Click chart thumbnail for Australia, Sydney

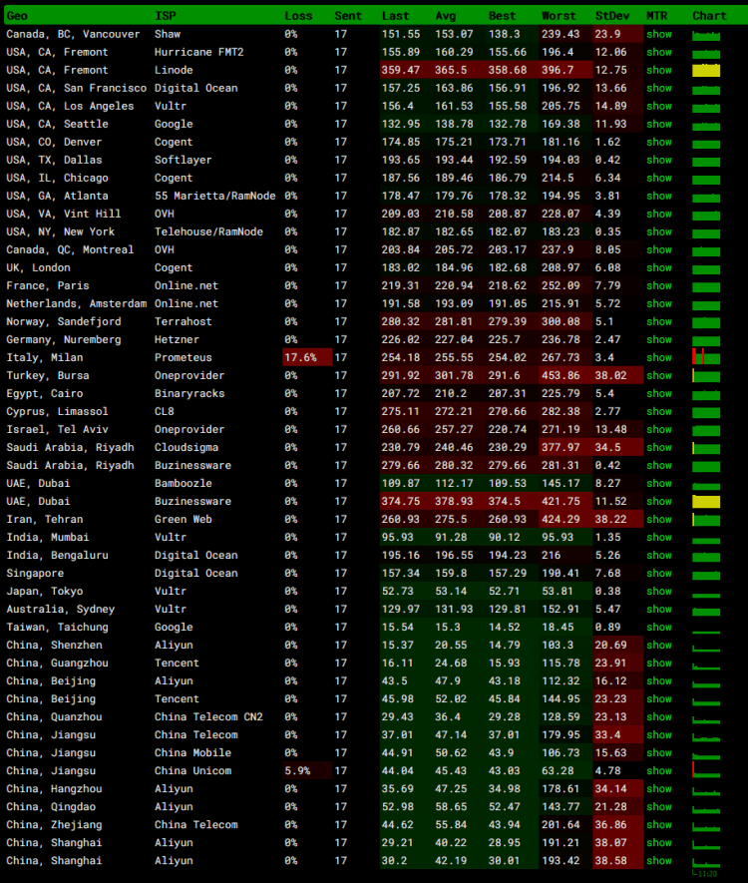706,611
